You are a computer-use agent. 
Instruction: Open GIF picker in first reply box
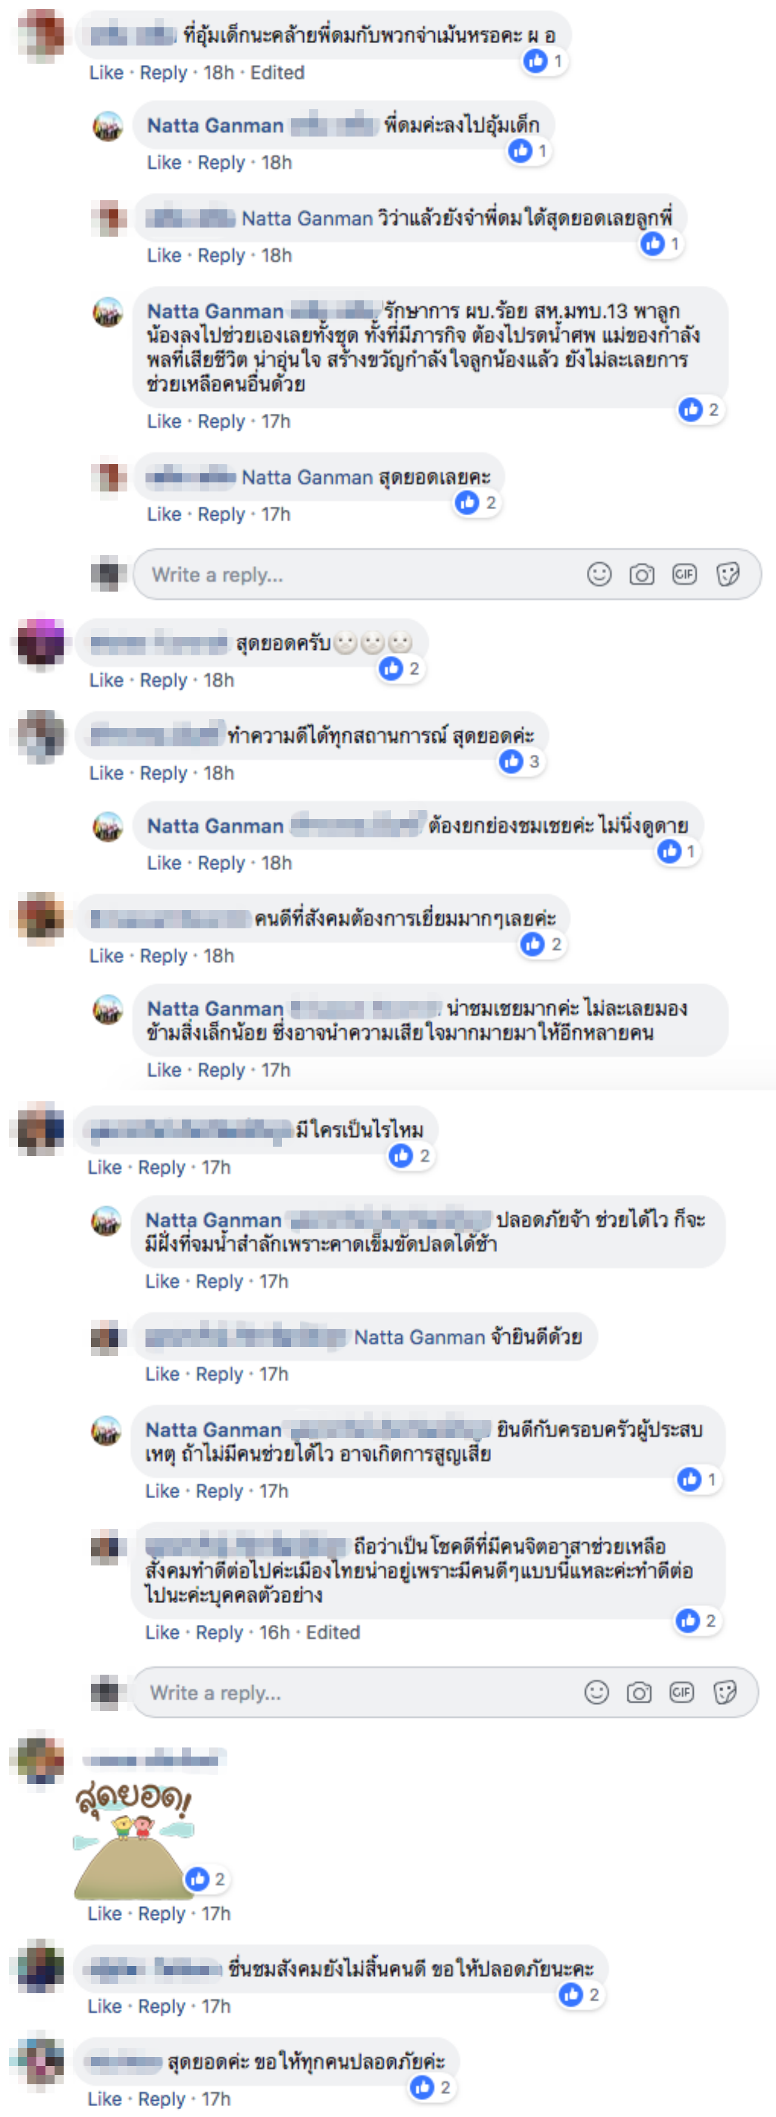click(x=684, y=573)
